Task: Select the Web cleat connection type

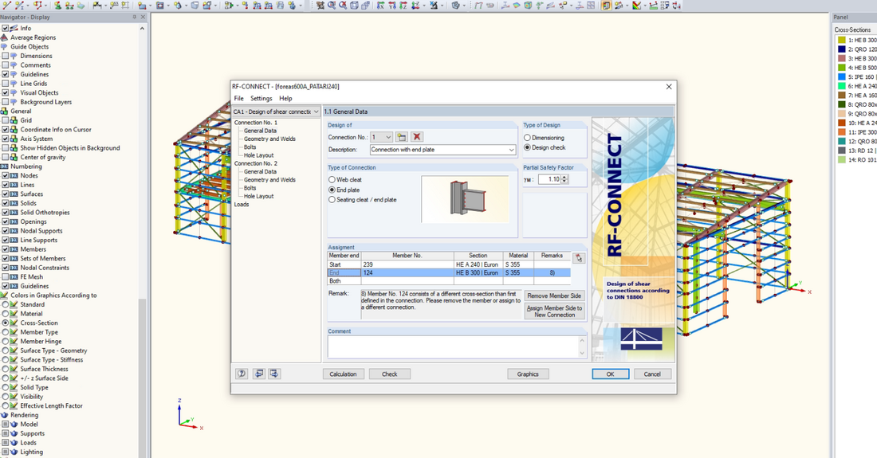Action: pos(332,180)
